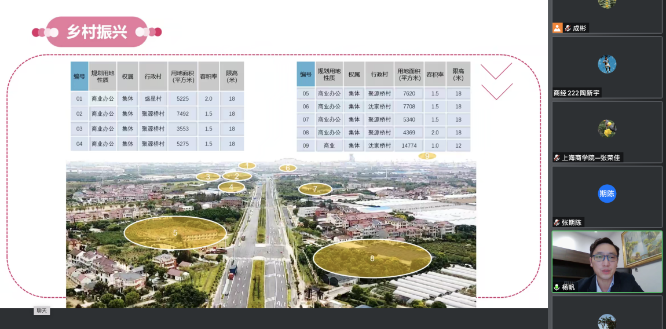The image size is (666, 329).
Task: Select 杨帆's live video tile
Action: [x=607, y=262]
